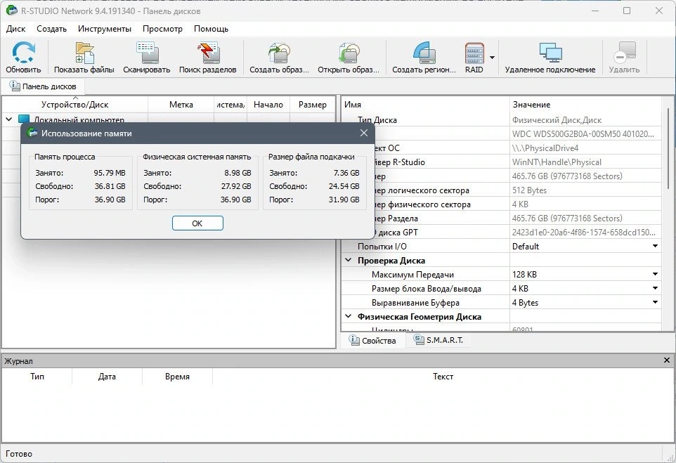Viewport: 676px width, 463px height.
Task: Collapse Физическая Геометрия Диска section
Action: point(349,316)
